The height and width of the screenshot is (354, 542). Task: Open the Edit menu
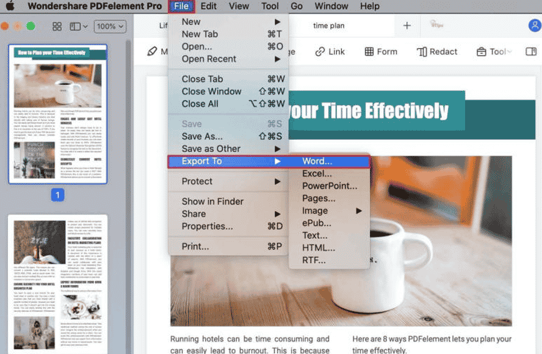(208, 6)
